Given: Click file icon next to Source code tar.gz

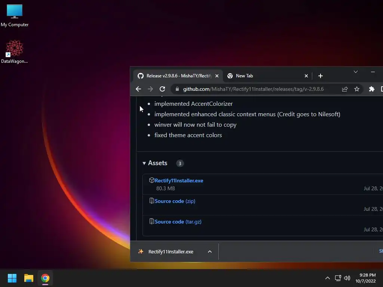Looking at the screenshot, I should [151, 221].
